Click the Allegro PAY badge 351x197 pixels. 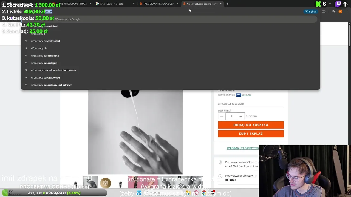[x=238, y=95]
